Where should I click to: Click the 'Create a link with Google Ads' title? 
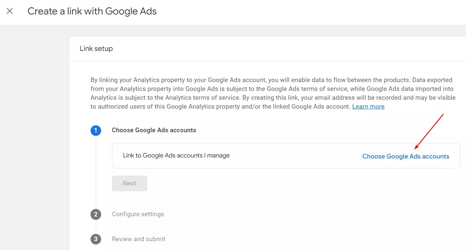(92, 11)
